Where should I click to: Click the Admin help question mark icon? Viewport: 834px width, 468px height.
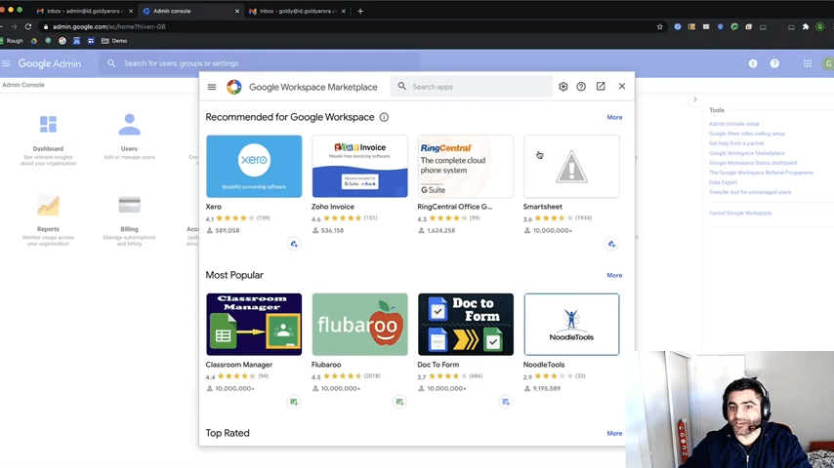tap(774, 63)
